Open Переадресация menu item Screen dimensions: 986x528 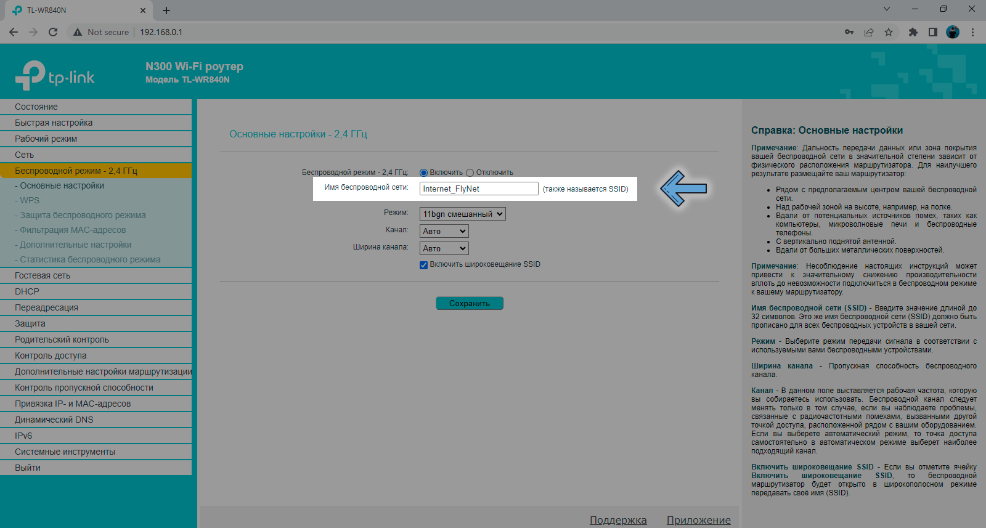point(96,307)
